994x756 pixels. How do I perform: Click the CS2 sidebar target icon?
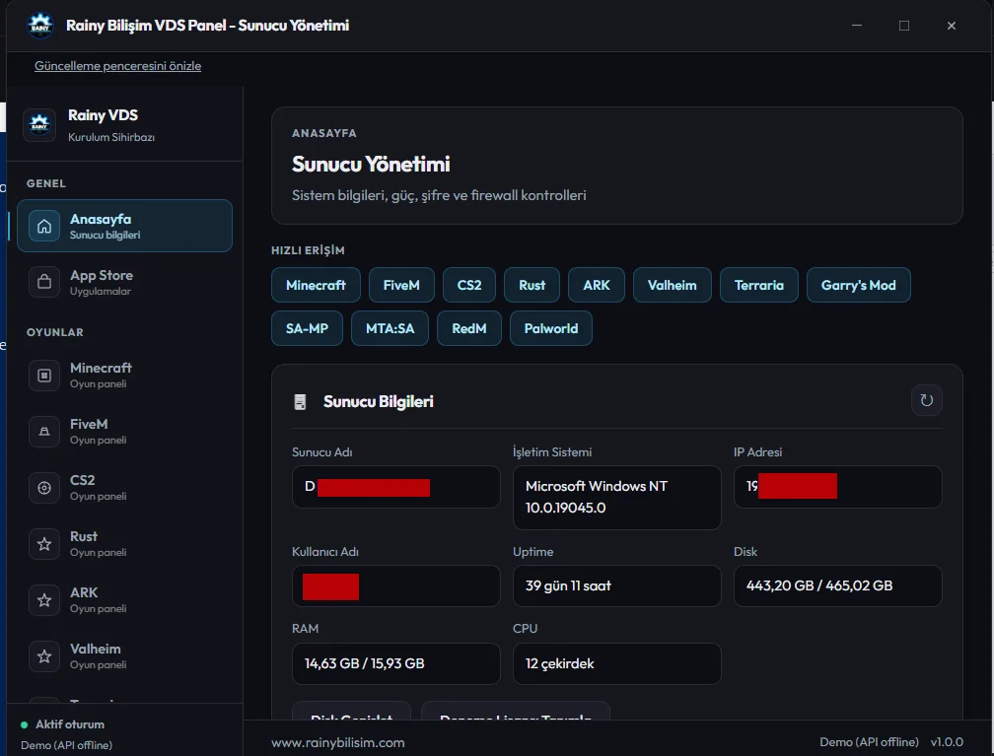coord(44,487)
